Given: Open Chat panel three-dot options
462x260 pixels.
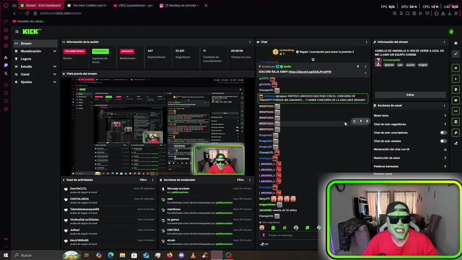Looking at the screenshot, I should coord(367,42).
